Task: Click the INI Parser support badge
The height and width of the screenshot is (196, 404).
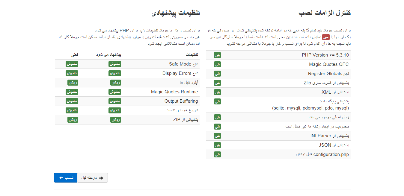Action: click(x=217, y=136)
